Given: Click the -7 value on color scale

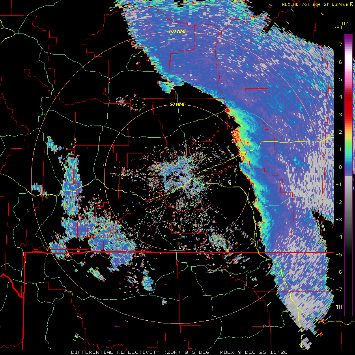Looking at the screenshot, I should [339, 290].
